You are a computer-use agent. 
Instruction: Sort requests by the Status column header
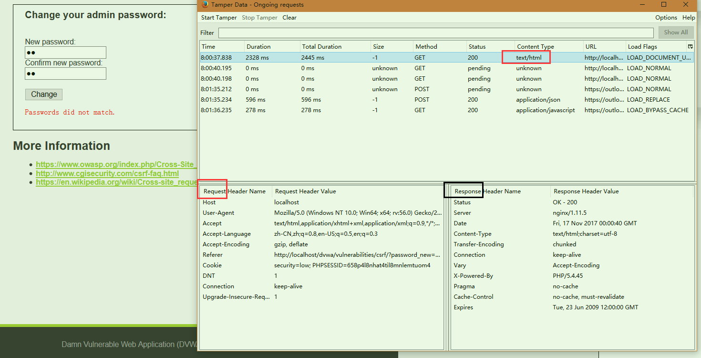coord(477,47)
